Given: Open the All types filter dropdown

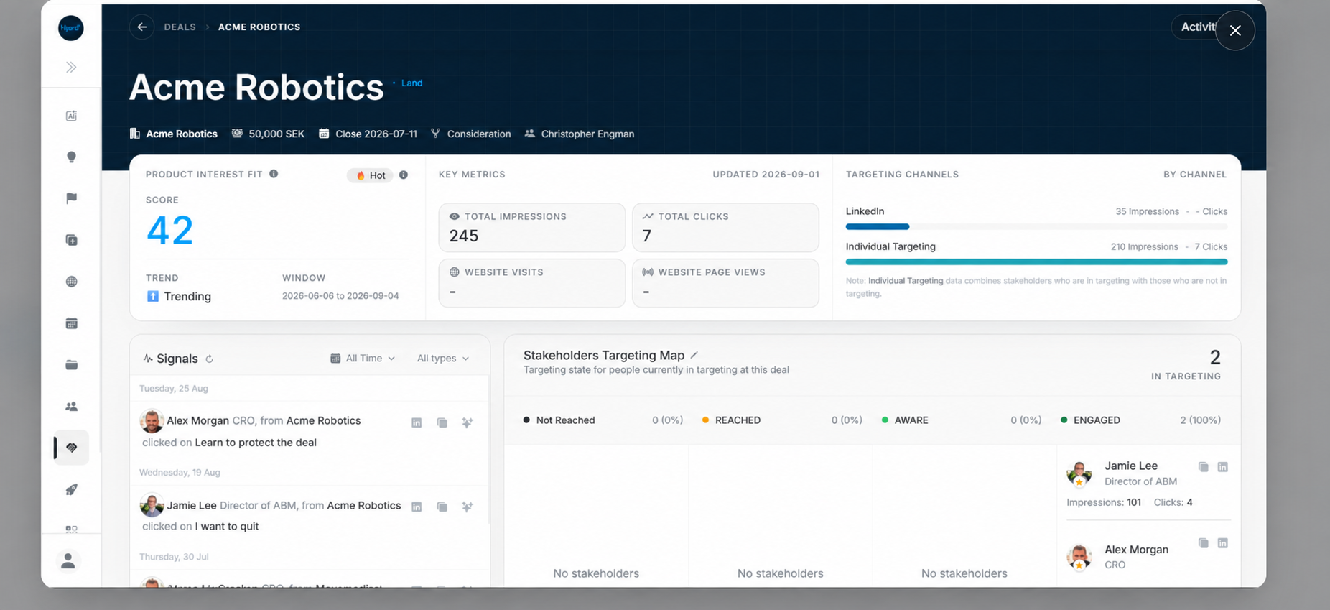Looking at the screenshot, I should [443, 359].
